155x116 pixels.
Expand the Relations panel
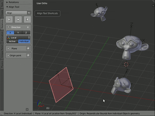[7, 2]
